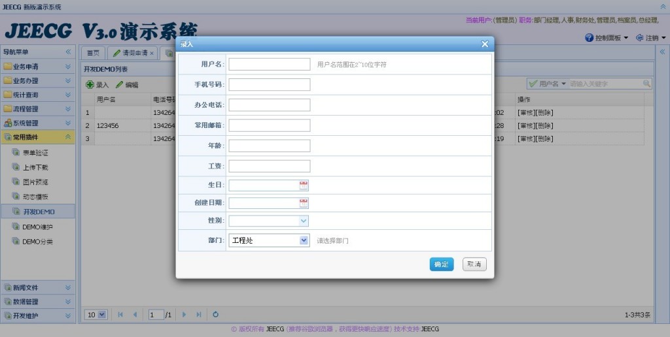
Task: Open 图片预览 in the navigation tree
Action: pos(35,182)
